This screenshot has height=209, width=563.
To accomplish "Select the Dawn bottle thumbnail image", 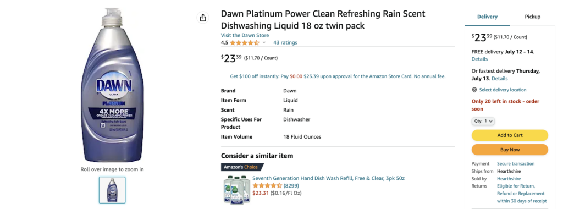I will (112, 190).
